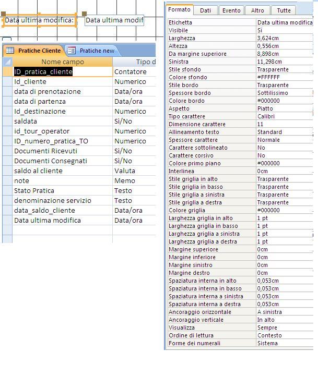Open the Spessore bordo value Sottilissimo
Image resolution: width=318 pixels, height=376 pixels.
(x=285, y=93)
